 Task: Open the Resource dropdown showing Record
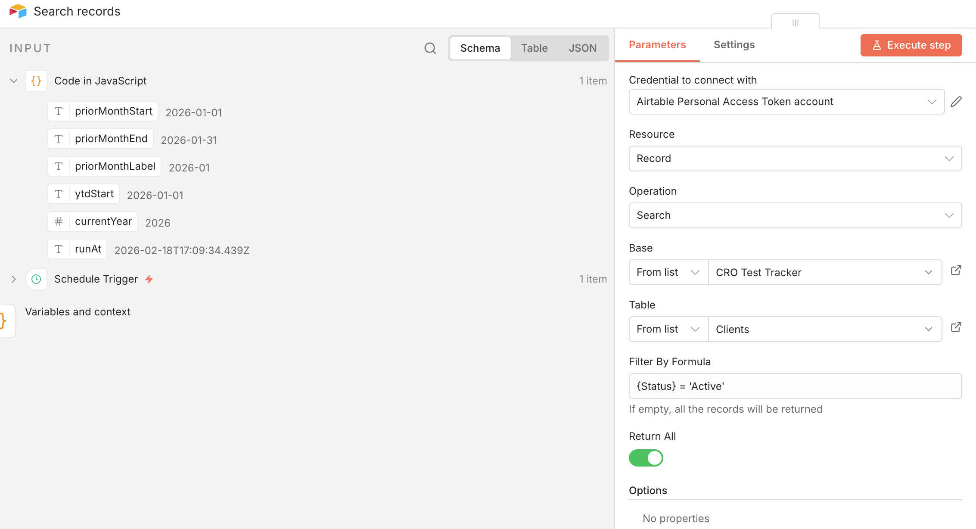coord(795,159)
